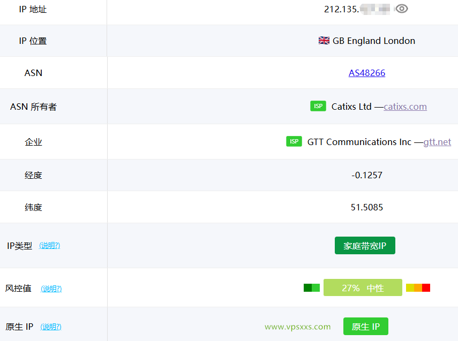The width and height of the screenshot is (458, 341).
Task: Click the www.vpsxxs.com watermark text
Action: [298, 327]
